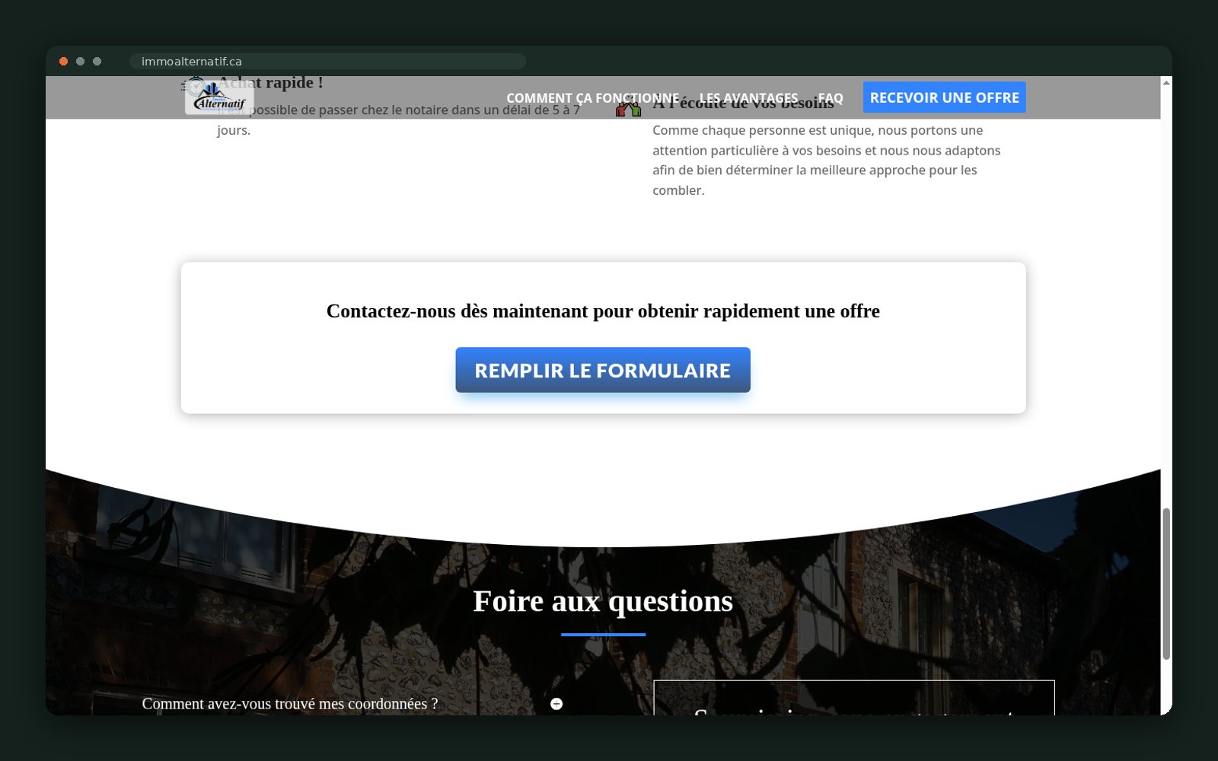Open the FAQ nav link
The image size is (1218, 761).
[831, 98]
